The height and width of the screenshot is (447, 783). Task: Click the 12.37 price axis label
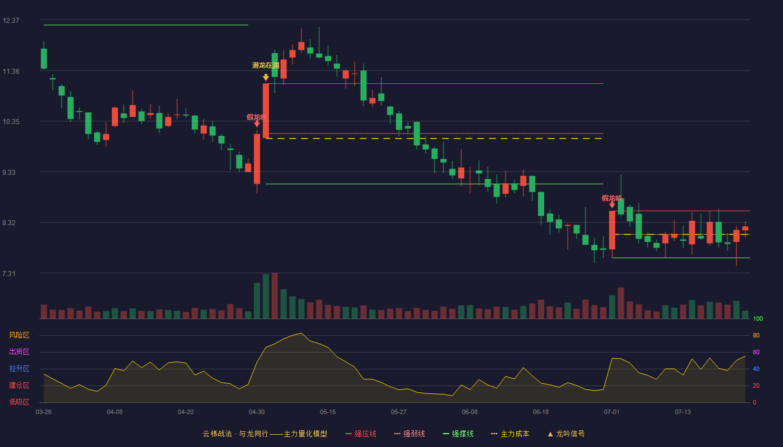11,21
